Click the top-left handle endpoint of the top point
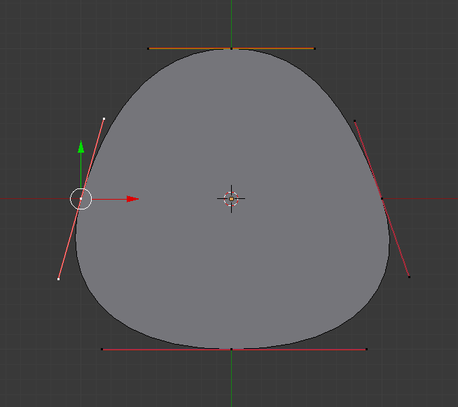The image size is (458, 407). click(x=148, y=48)
